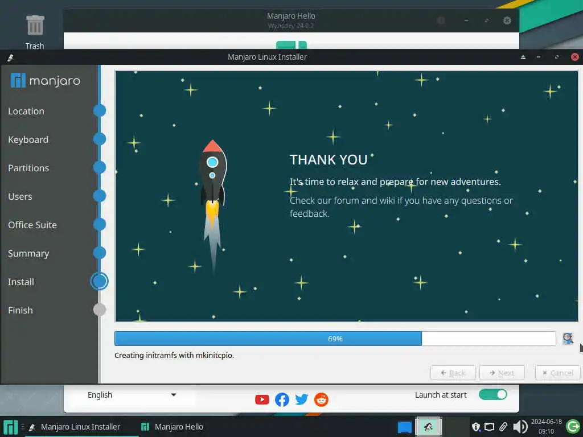The image size is (583, 437).
Task: Close the Manjaro Hello window
Action: coord(507,20)
